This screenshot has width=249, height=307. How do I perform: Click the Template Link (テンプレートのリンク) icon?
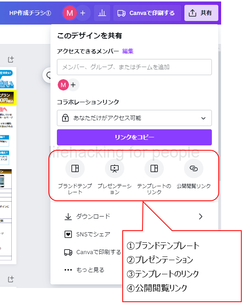pos(154,169)
